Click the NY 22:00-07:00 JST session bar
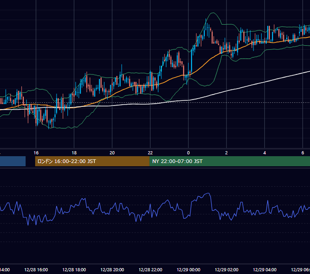 229,161
